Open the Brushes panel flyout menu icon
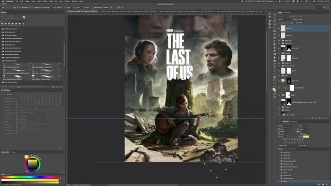 click(x=64, y=12)
